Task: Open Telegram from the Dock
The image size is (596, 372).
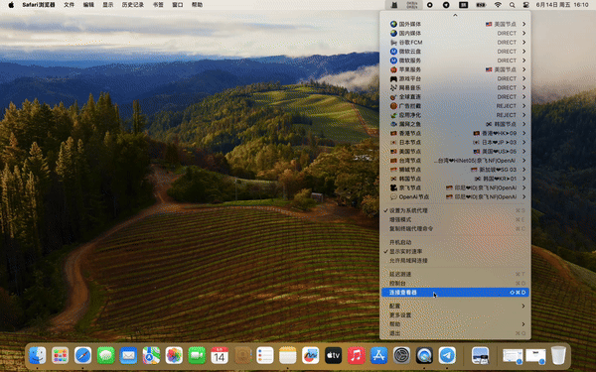Action: (447, 356)
